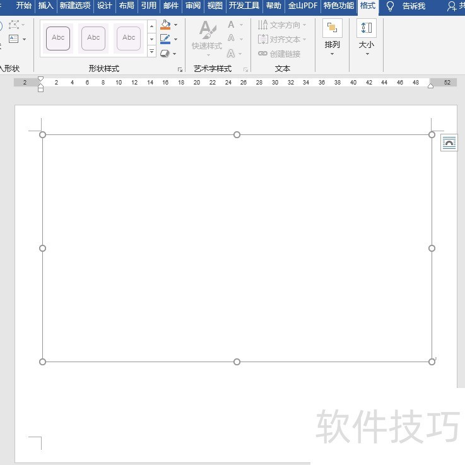Open text outline dropdown arrow
This screenshot has width=465, height=465.
point(241,39)
